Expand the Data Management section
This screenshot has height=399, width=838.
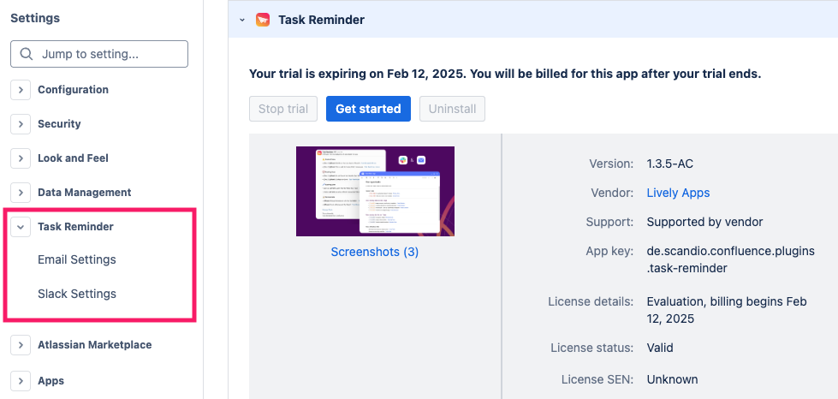click(x=21, y=193)
